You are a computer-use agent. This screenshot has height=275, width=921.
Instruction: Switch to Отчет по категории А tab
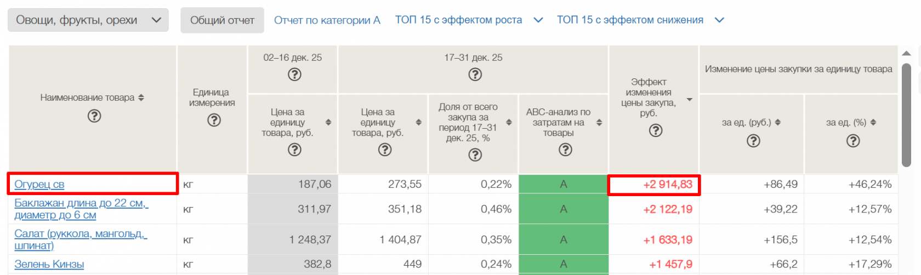click(x=327, y=20)
